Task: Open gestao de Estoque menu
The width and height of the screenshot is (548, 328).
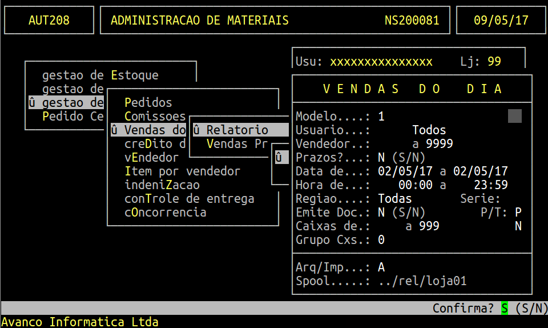Action: point(100,75)
